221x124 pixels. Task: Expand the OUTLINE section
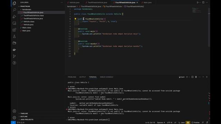pos(24,116)
